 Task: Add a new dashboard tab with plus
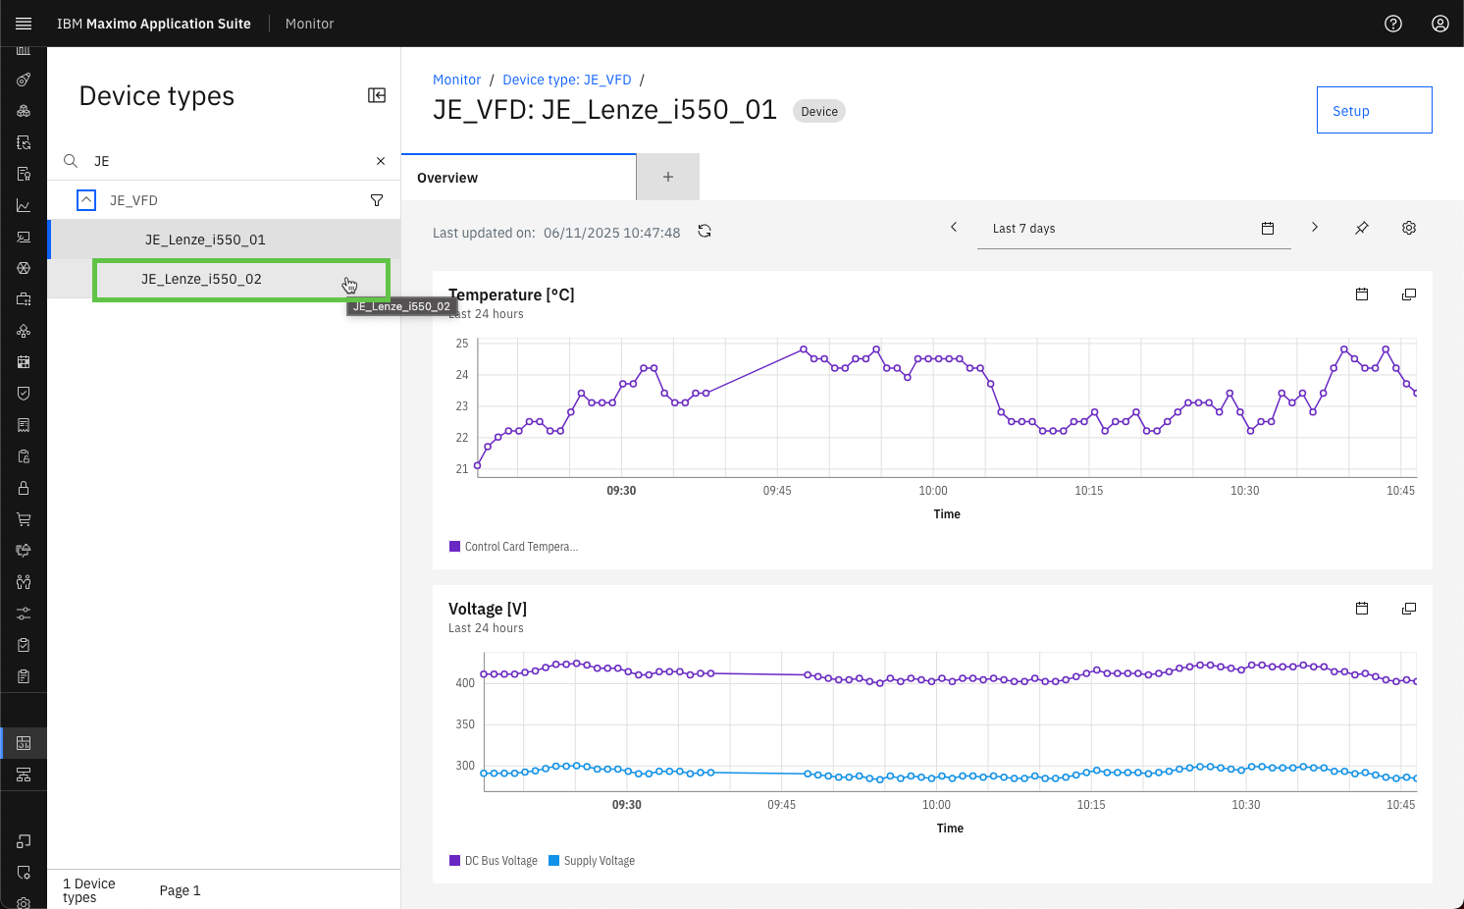(x=668, y=178)
